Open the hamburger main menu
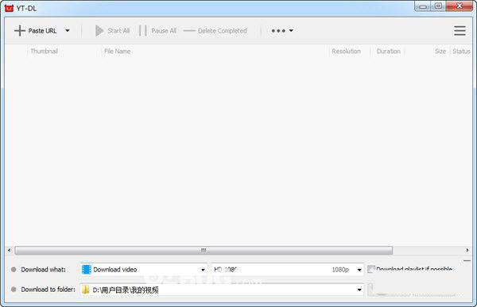The image size is (477, 307). pyautogui.click(x=460, y=31)
